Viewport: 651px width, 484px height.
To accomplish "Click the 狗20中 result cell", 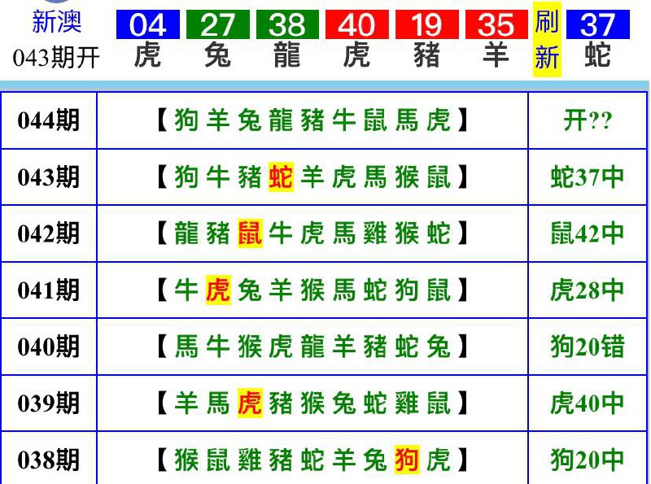I will coord(588,460).
